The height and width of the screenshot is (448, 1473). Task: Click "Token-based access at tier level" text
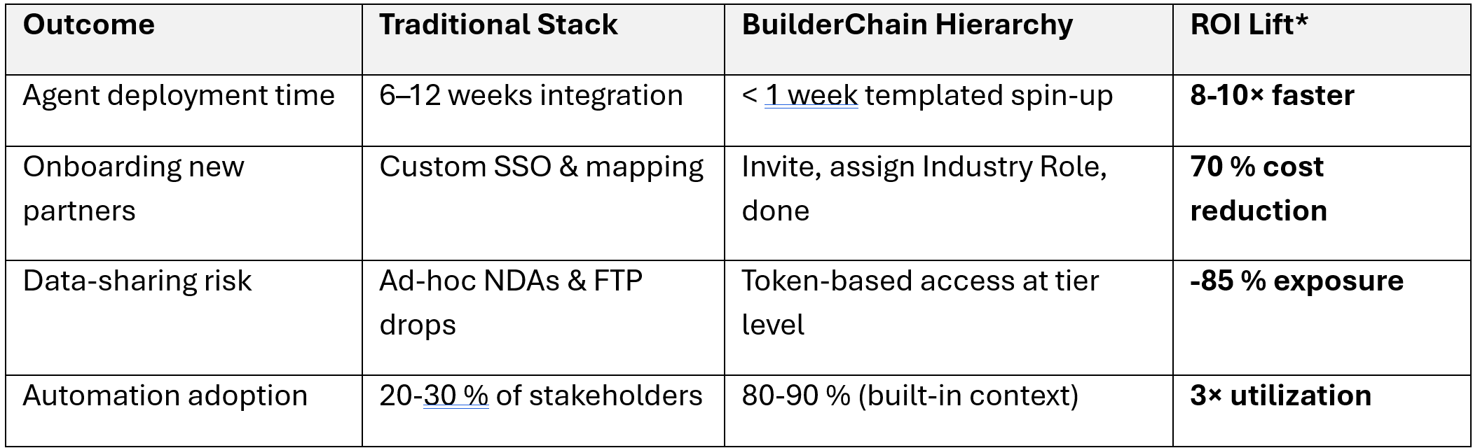coord(919,282)
